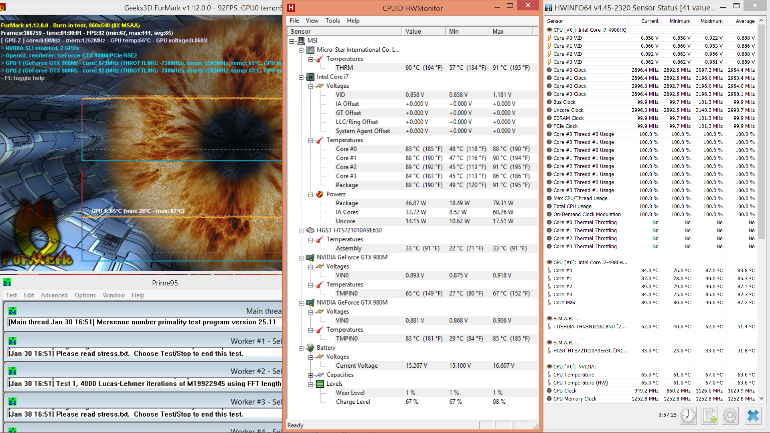Click the HWiNFO64 start logging spreadsheet icon

click(x=709, y=415)
